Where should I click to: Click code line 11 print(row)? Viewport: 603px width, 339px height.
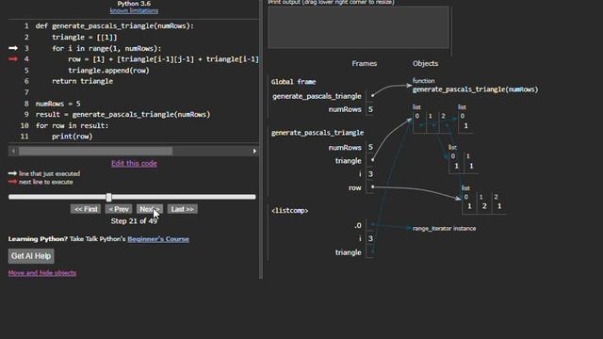click(73, 137)
